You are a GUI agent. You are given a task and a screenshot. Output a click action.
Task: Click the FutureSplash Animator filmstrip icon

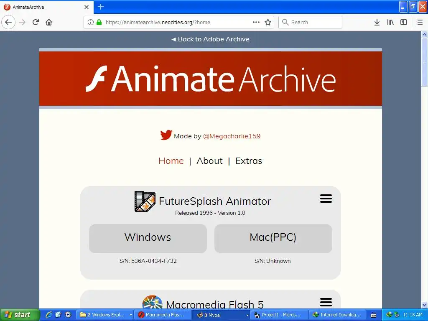[x=145, y=201]
